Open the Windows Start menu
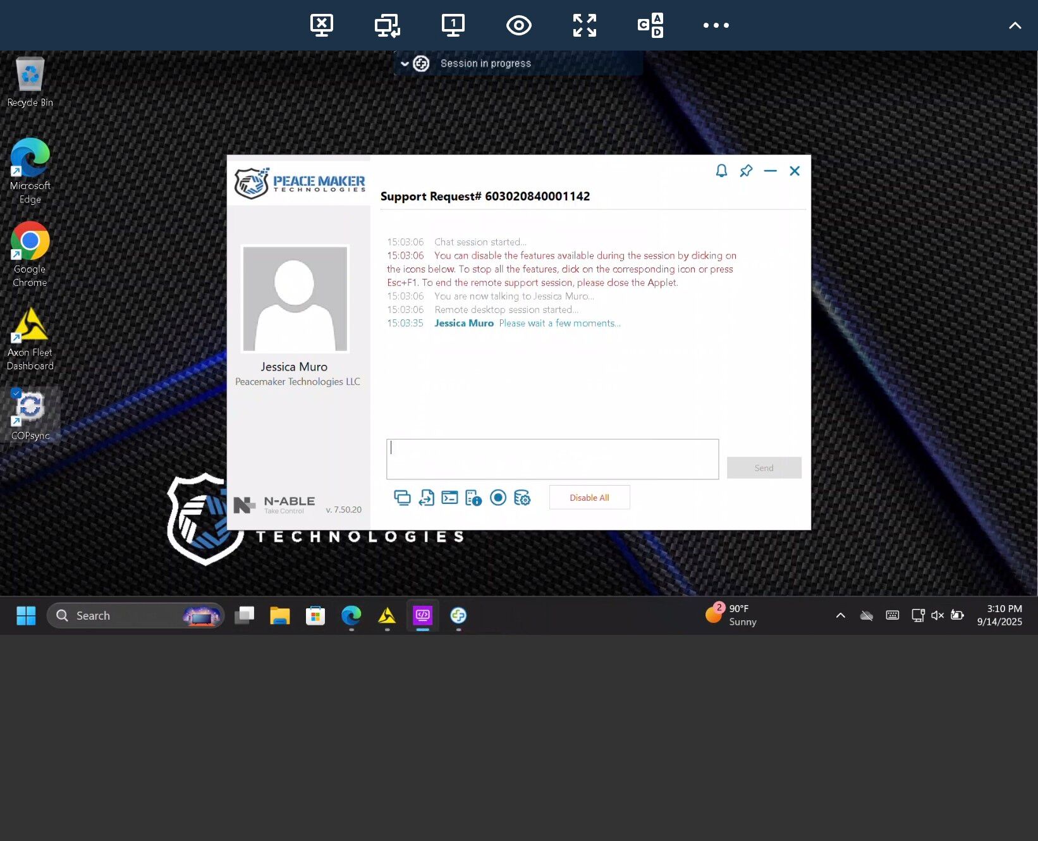Screen dimensions: 1038x841 pos(26,615)
